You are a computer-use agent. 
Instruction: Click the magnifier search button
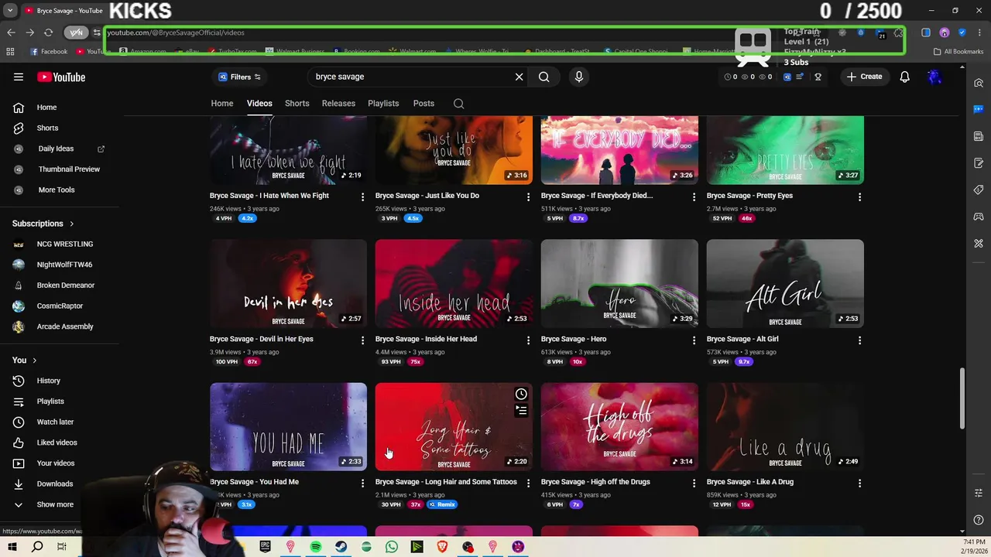click(544, 77)
